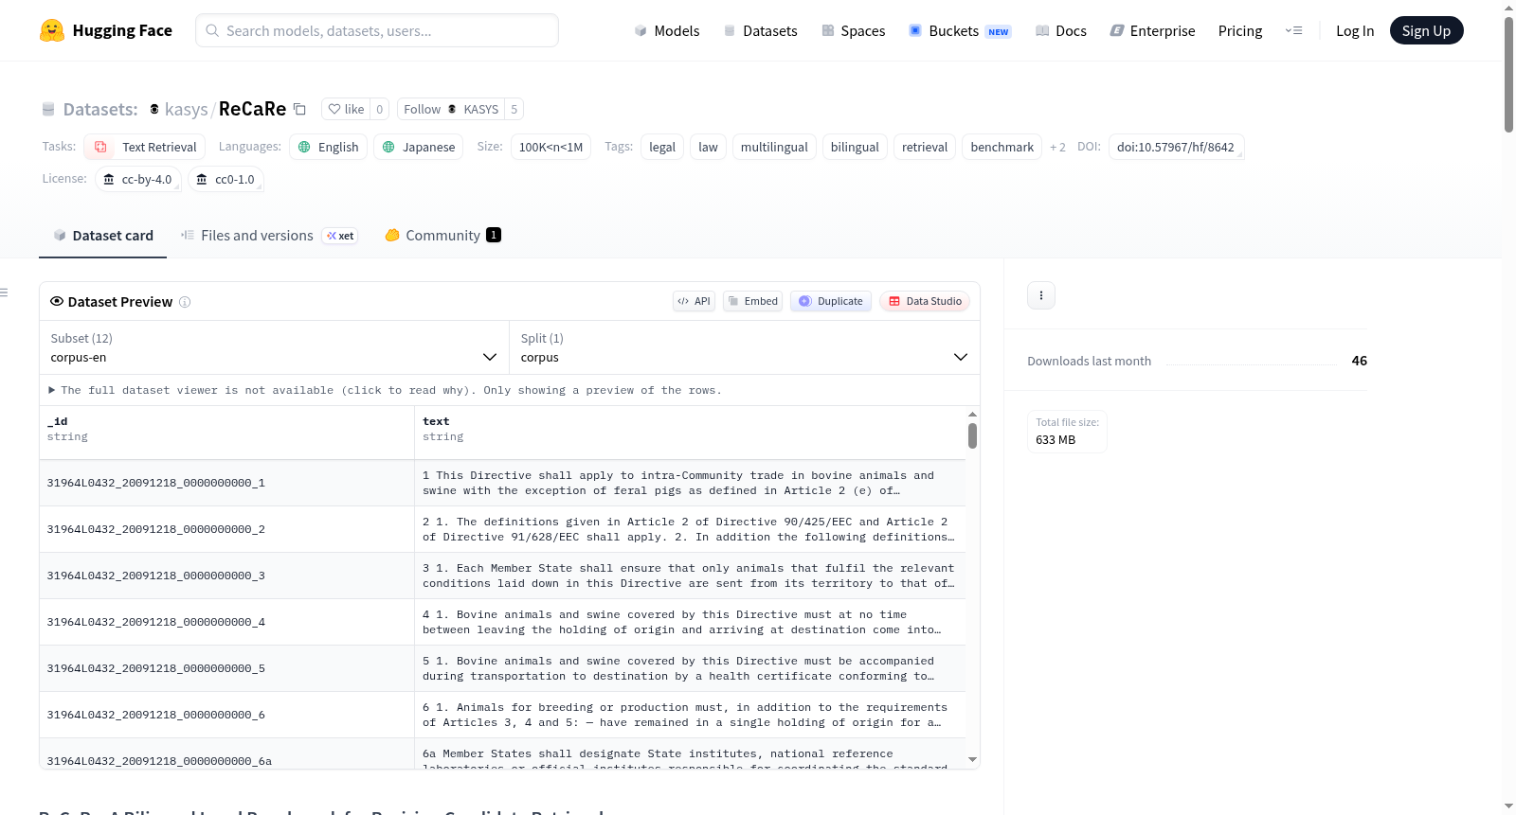Click the search models, datasets, users field
This screenshot has width=1516, height=815.
tap(377, 30)
